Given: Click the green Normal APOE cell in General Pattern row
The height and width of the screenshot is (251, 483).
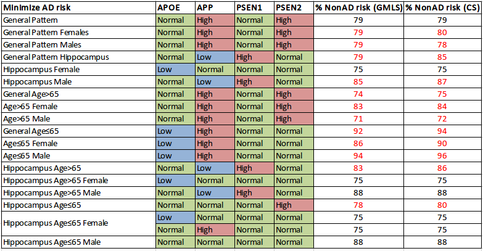Looking at the screenshot, I should click(x=175, y=20).
